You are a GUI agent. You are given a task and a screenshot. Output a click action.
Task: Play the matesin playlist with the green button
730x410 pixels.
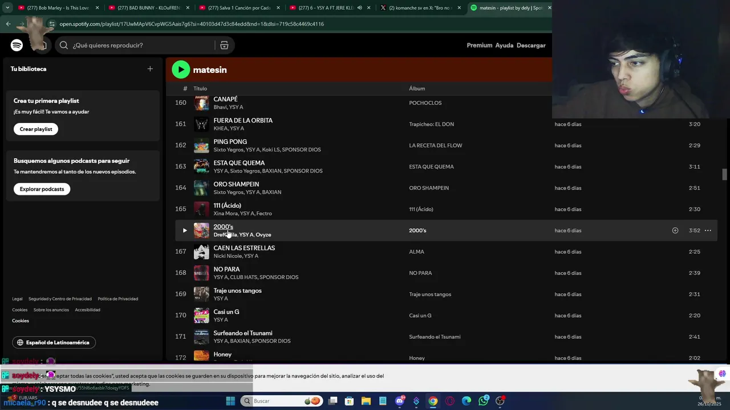pos(181,69)
